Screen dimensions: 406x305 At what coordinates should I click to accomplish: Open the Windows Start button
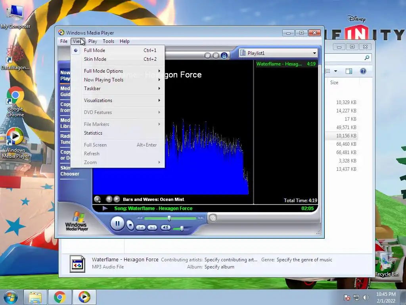click(11, 297)
